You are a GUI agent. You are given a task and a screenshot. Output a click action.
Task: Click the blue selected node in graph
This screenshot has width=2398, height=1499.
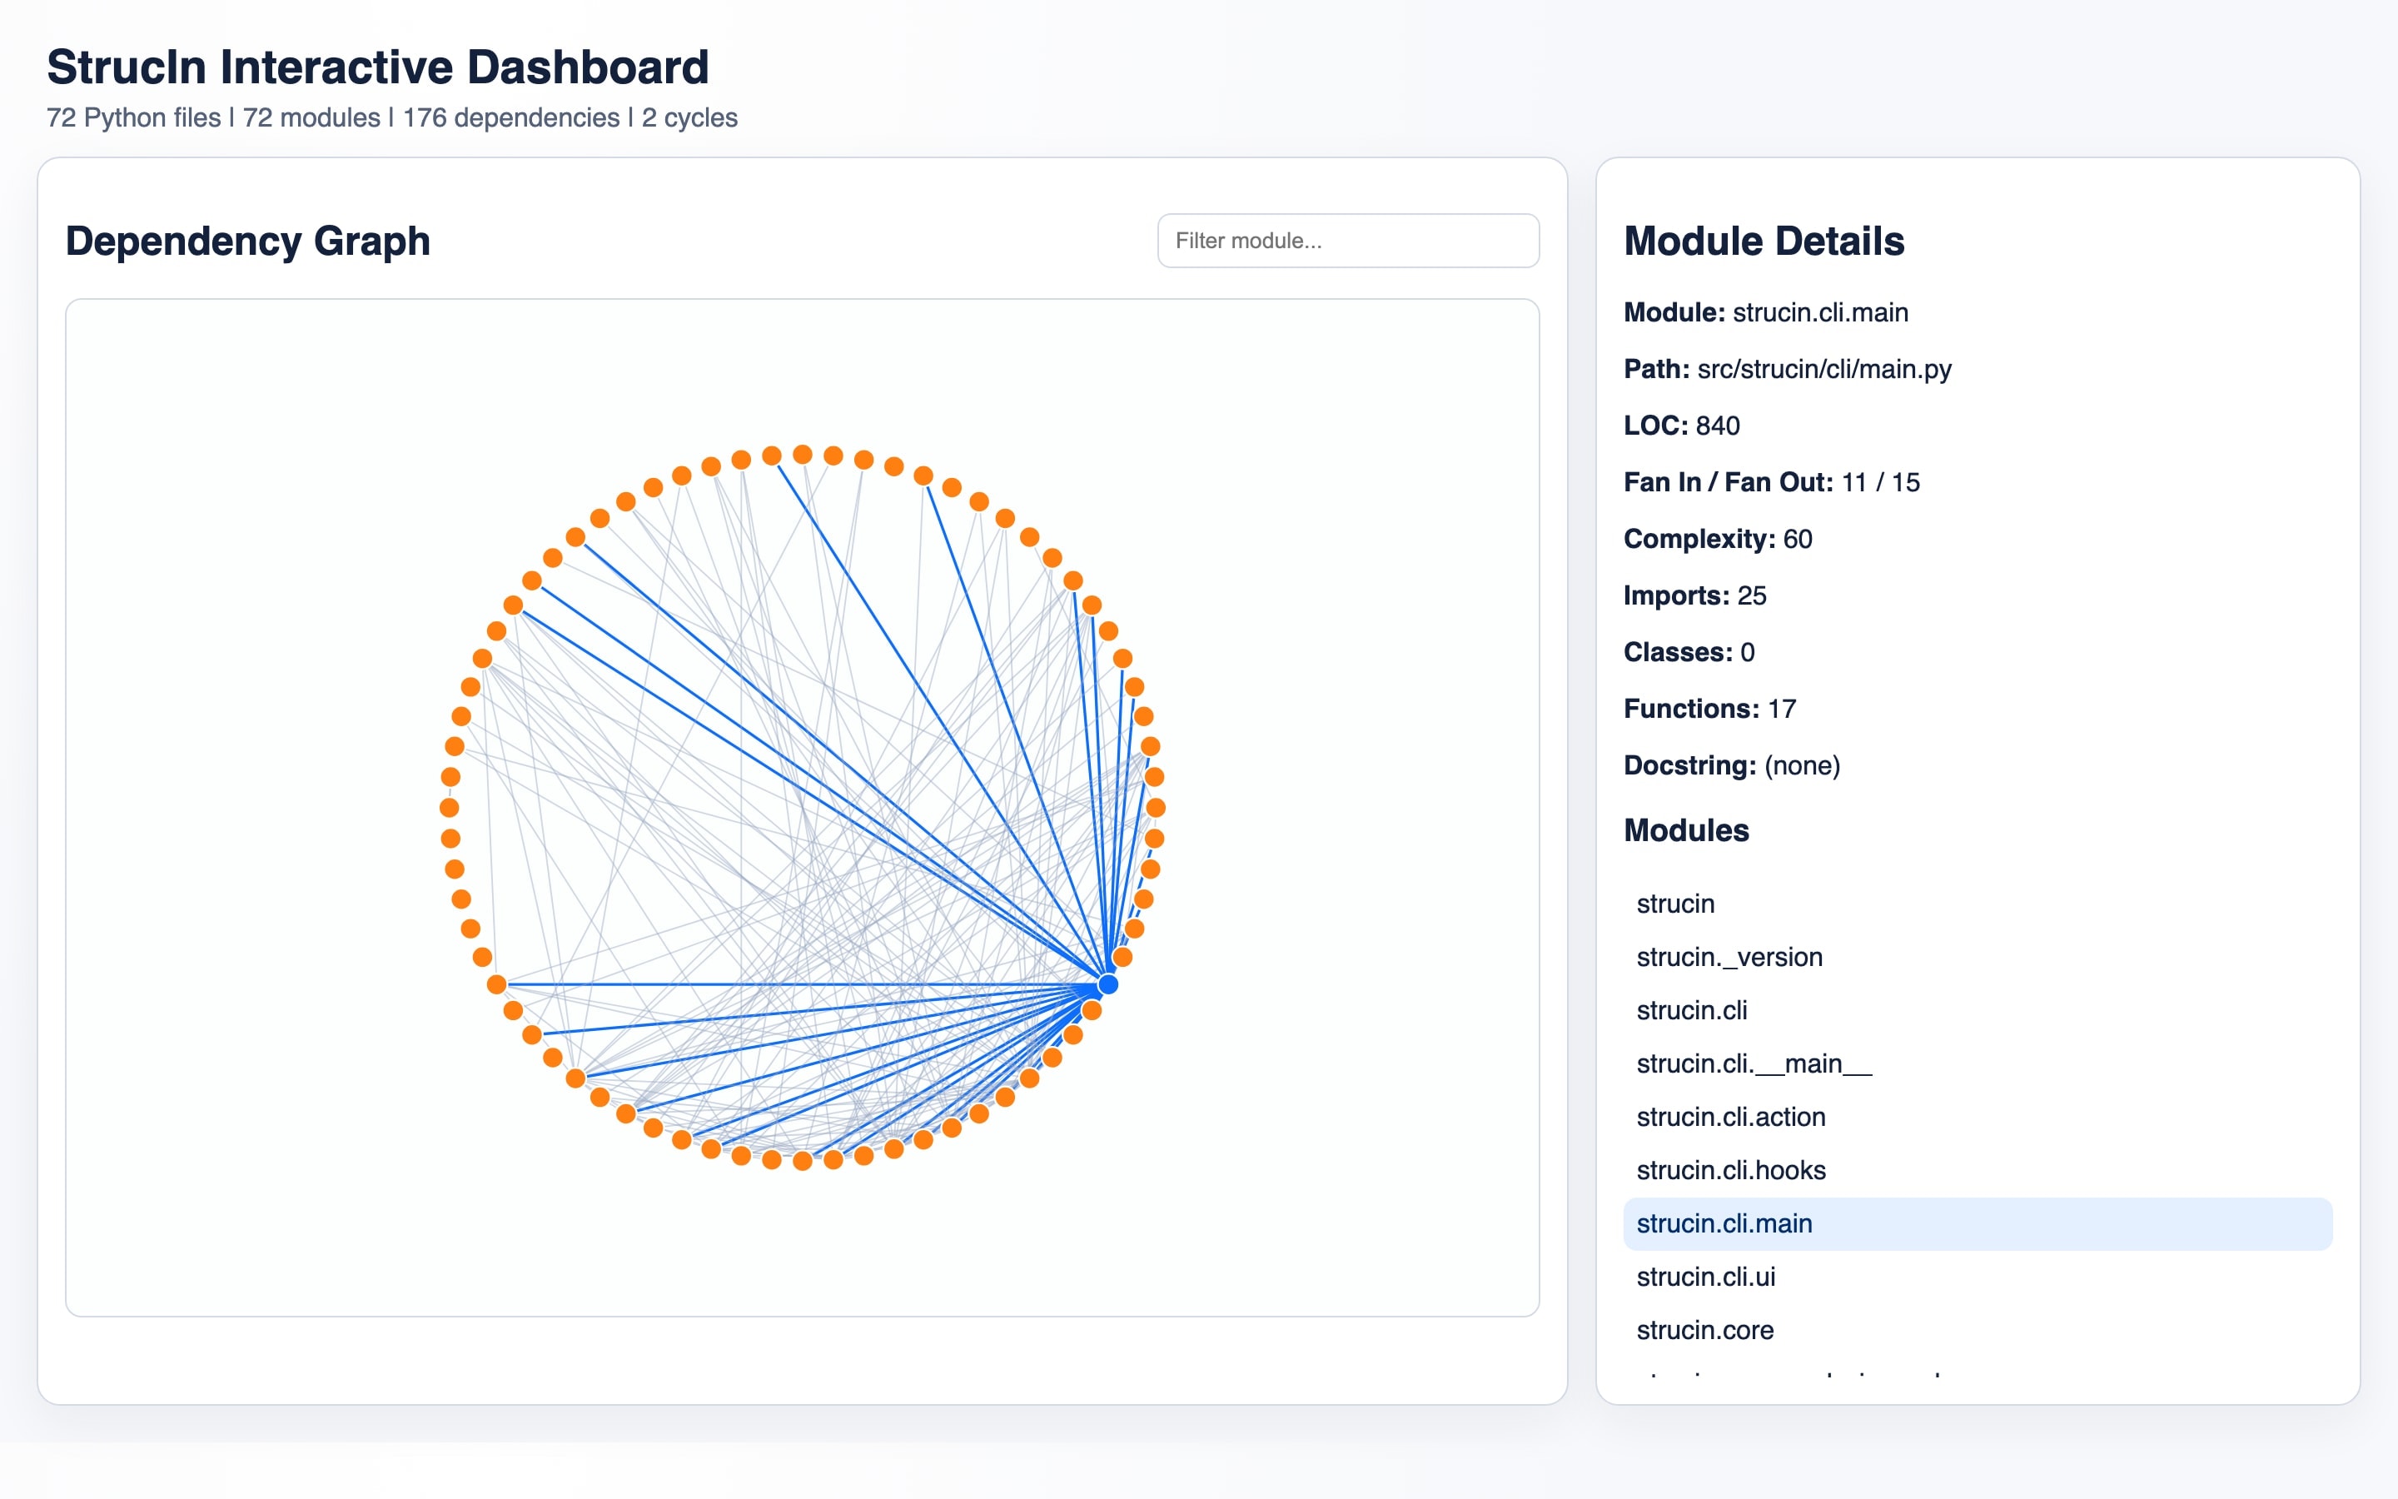point(1108,984)
